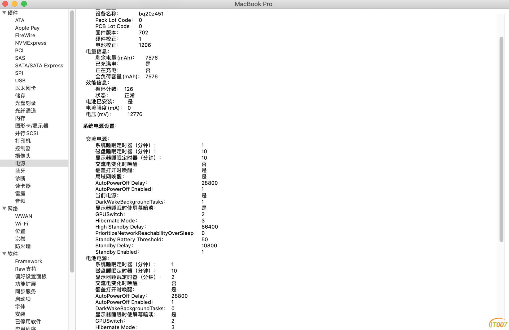Viewport: 509px width, 330px height.
Task: View 内存 memory information
Action: point(20,118)
